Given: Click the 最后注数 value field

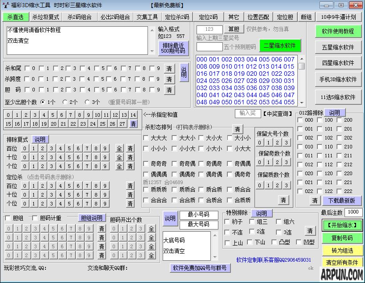Looking at the screenshot, I should (x=353, y=212).
